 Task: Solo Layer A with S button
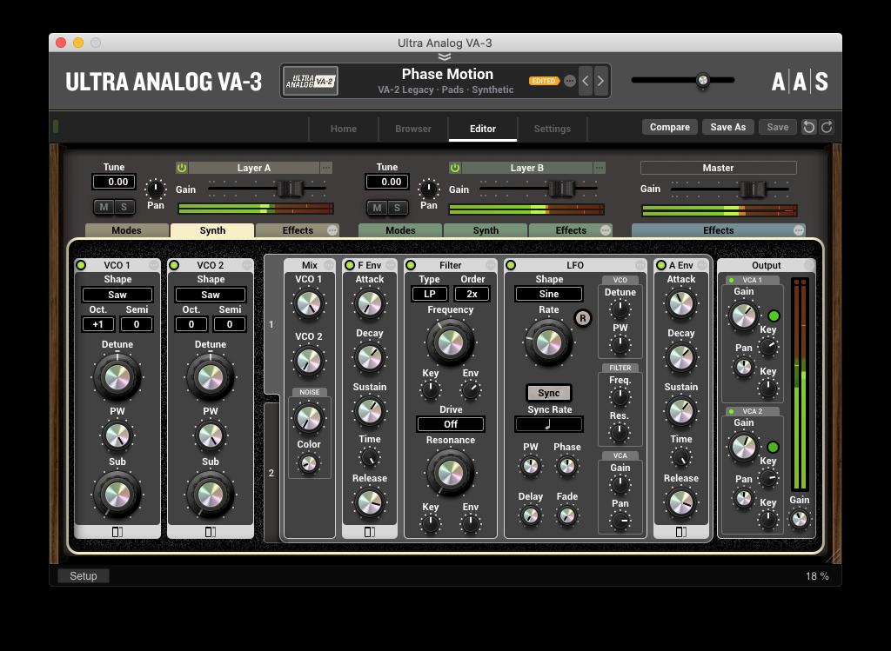point(124,207)
